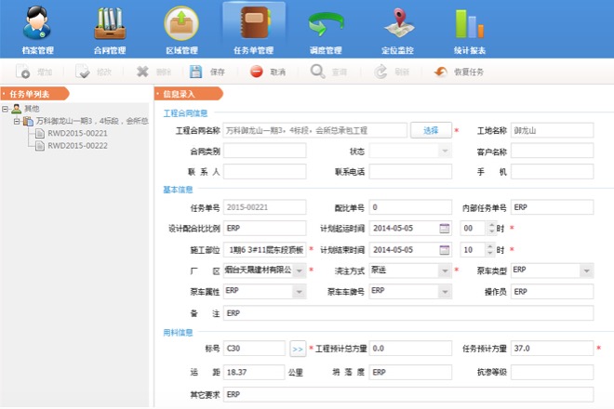Viewport: 614px width, 409px height.
Task: Click the 内部任务单号 field
Action: coord(552,207)
